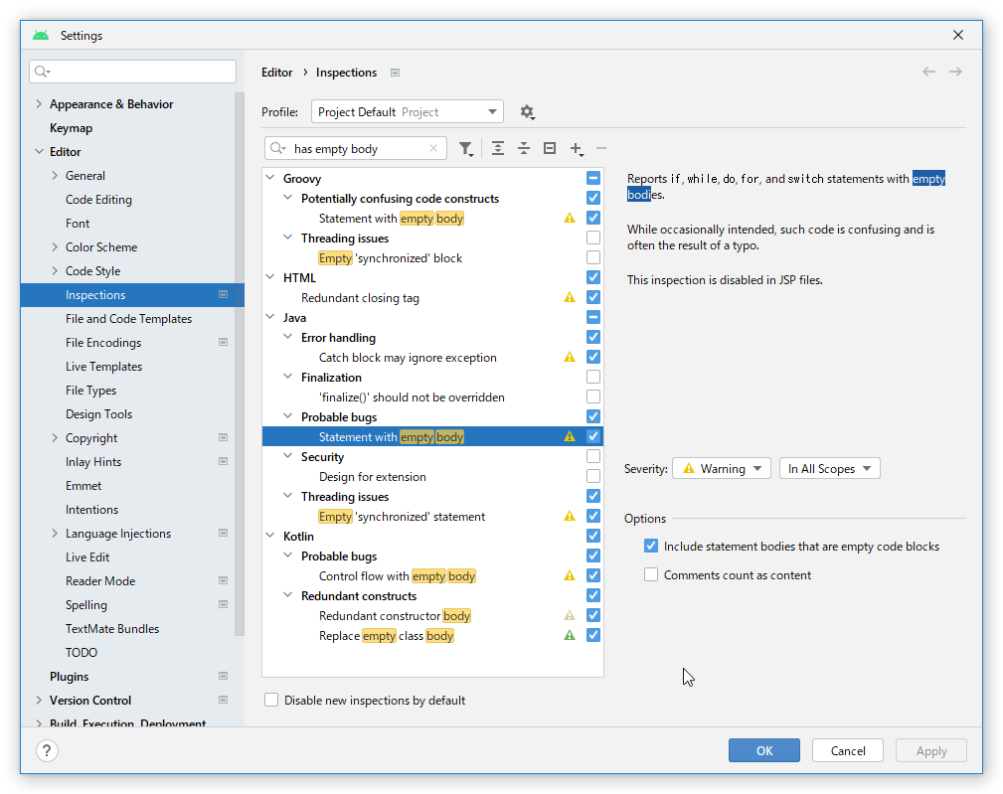This screenshot has width=1003, height=794.
Task: Collapse the Kotlin inspections group
Action: (270, 535)
